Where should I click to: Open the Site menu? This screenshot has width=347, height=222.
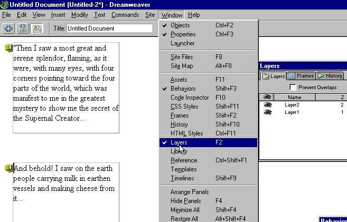point(150,15)
